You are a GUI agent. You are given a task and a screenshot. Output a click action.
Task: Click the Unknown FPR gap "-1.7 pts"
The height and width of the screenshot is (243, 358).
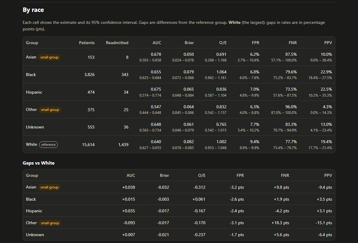point(237,235)
